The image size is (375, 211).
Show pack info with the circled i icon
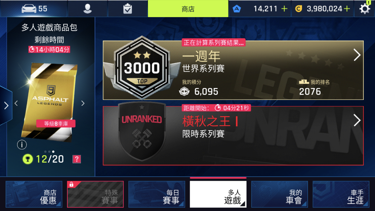tap(22, 145)
